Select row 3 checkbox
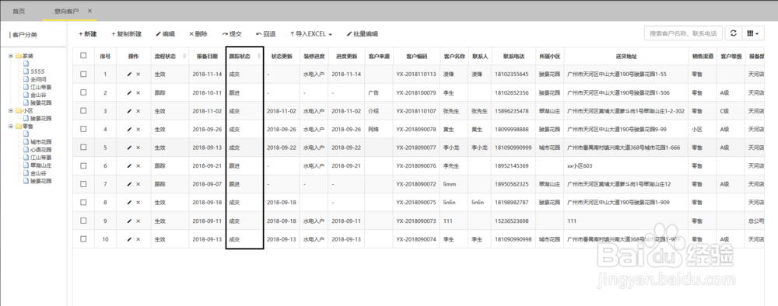This screenshot has height=306, width=778. 83,111
